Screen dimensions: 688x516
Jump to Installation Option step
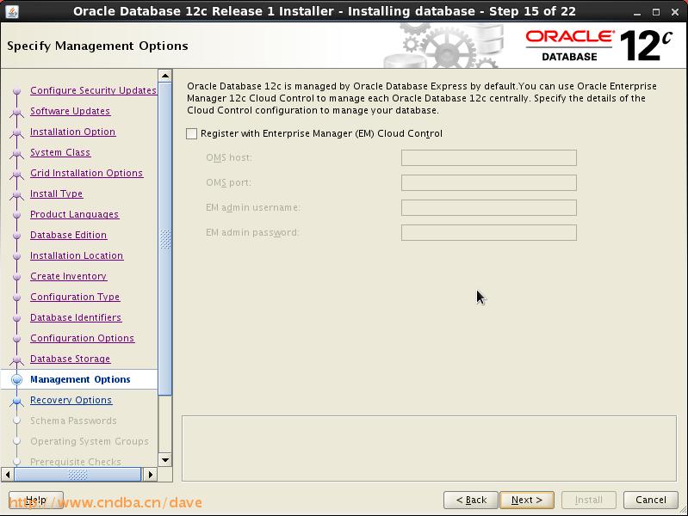click(x=73, y=132)
